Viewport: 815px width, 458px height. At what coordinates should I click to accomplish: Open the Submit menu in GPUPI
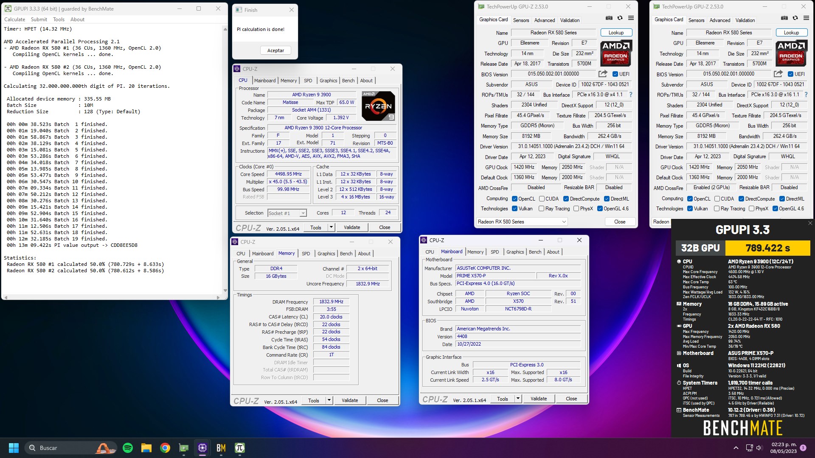click(39, 20)
